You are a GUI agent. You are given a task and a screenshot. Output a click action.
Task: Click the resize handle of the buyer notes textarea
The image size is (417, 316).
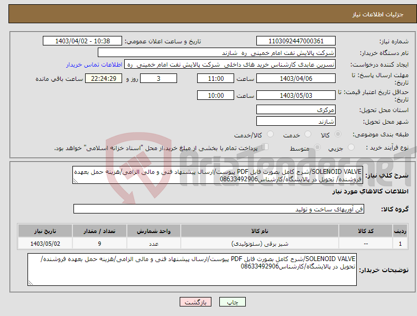(31, 283)
